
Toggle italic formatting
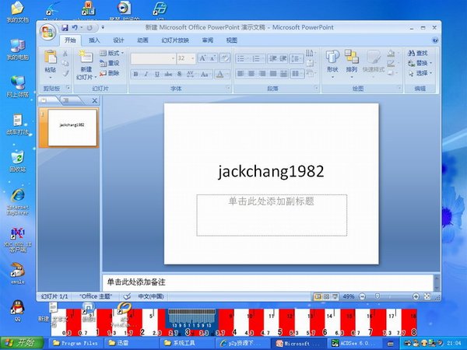[x=146, y=74]
